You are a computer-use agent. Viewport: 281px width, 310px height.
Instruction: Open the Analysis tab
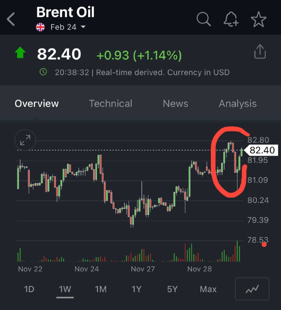click(238, 103)
